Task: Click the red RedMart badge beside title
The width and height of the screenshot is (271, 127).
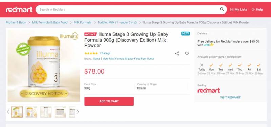Action: [90, 34]
